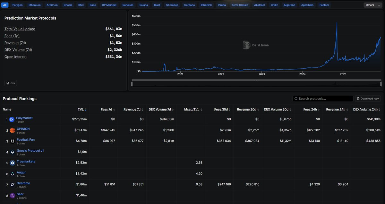385x204 pixels.
Task: Filter by Ethereum chain
Action: point(35,5)
